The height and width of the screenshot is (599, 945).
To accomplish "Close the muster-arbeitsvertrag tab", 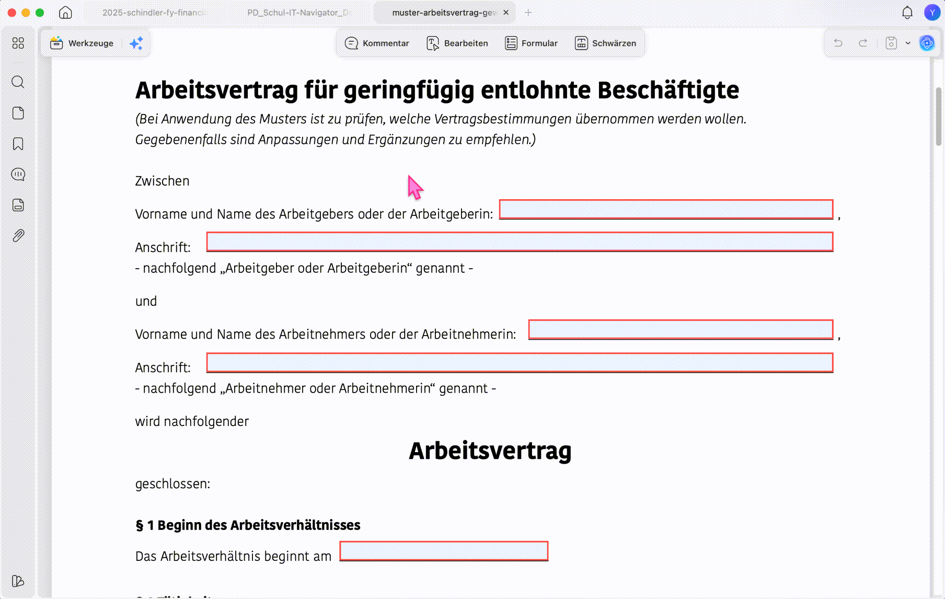I will pos(506,13).
